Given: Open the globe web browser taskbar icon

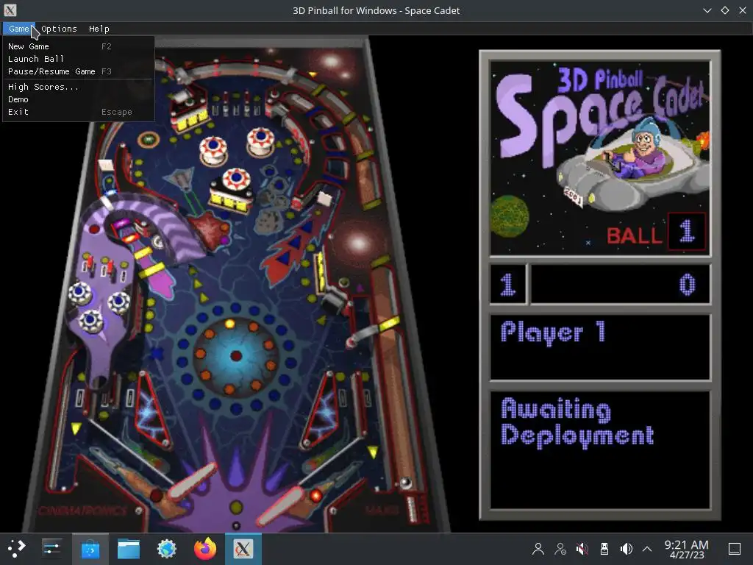Looking at the screenshot, I should coord(167,549).
